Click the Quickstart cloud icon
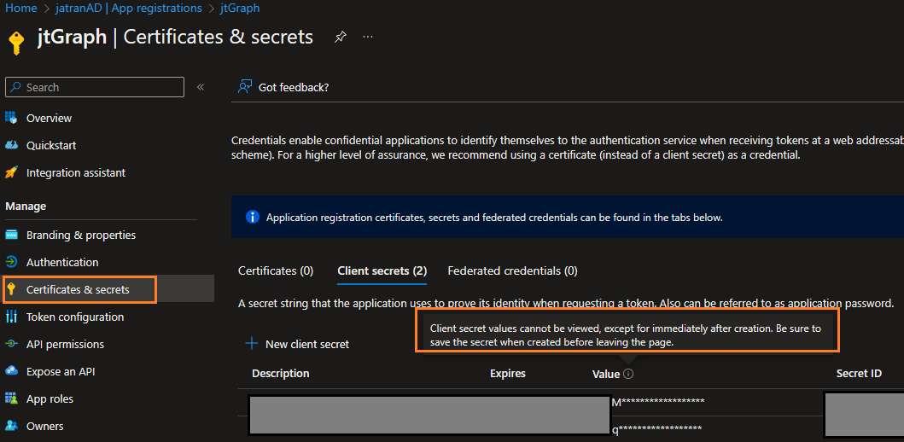The height and width of the screenshot is (442, 904). [11, 145]
